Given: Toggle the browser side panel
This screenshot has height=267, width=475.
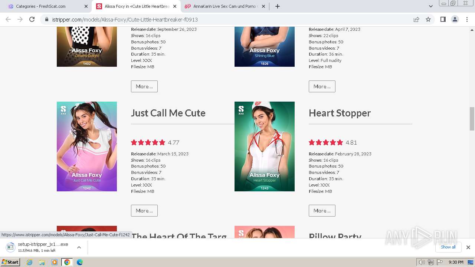Looking at the screenshot, I should 443,19.
